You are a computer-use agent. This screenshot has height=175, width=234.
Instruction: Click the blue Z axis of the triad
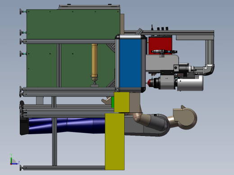click(x=14, y=164)
